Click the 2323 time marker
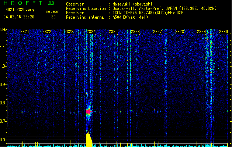 coord(69,32)
